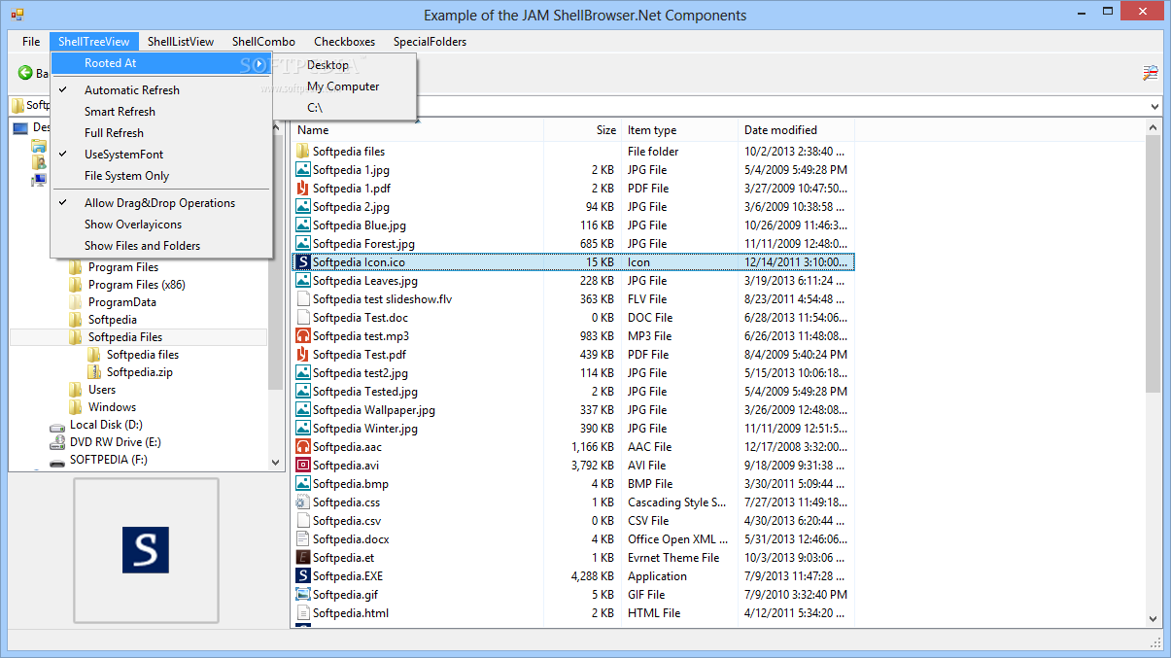Click the Softpedia.html page icon
The height and width of the screenshot is (658, 1171).
303,613
